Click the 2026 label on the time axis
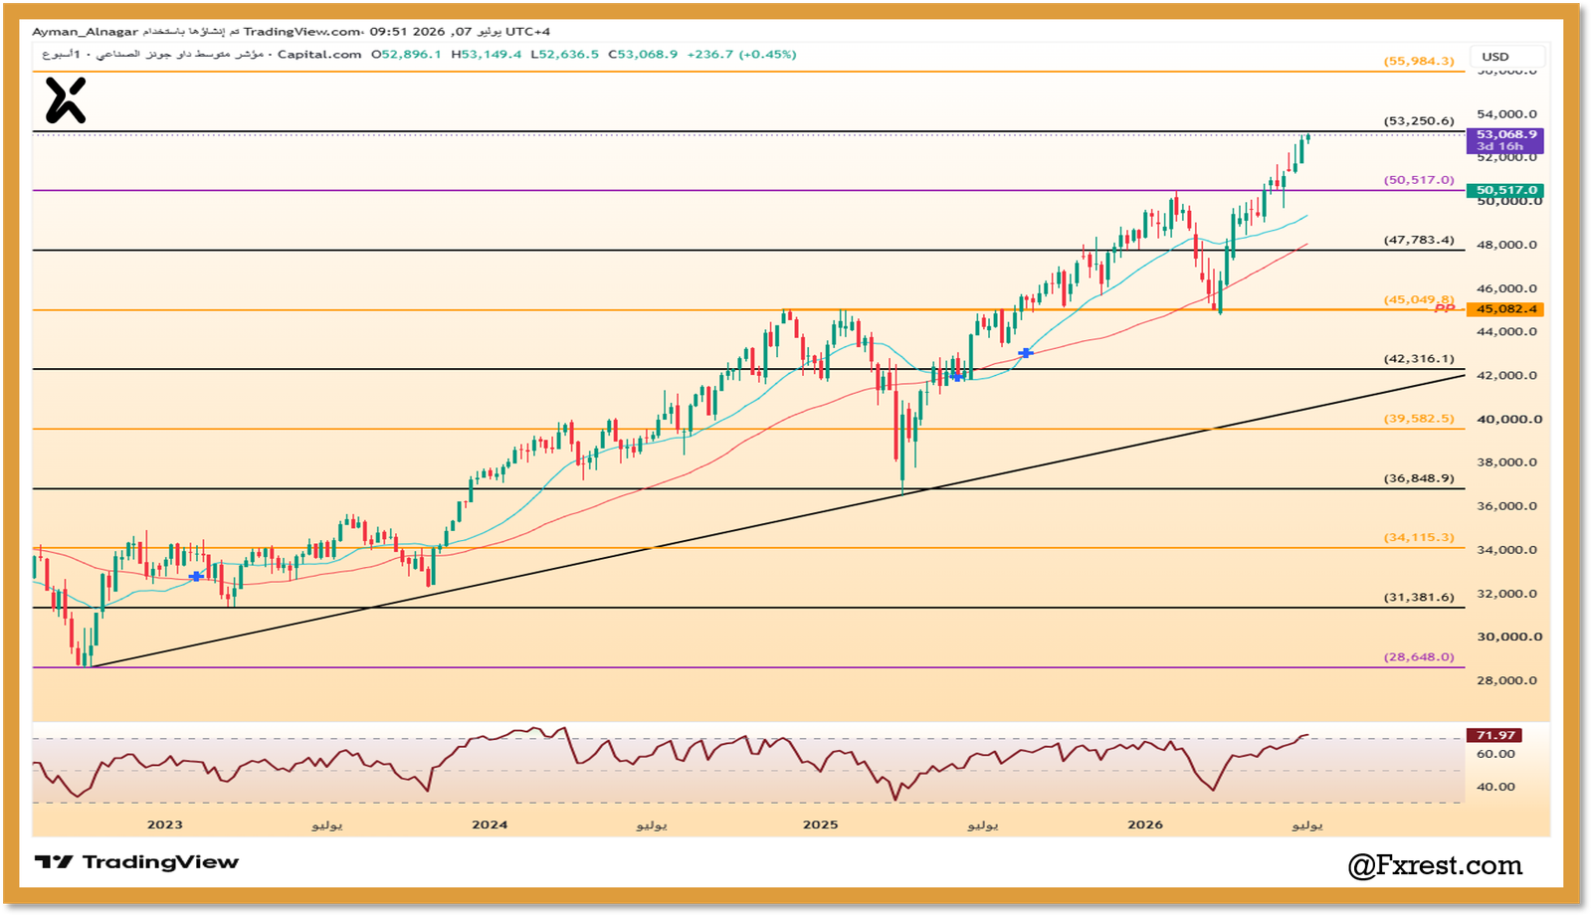The image size is (1592, 916). (1145, 824)
